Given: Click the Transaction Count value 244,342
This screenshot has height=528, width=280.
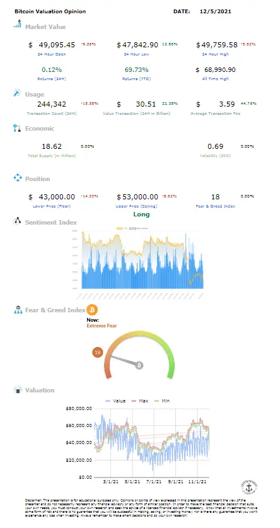Looking at the screenshot, I should (52, 104).
